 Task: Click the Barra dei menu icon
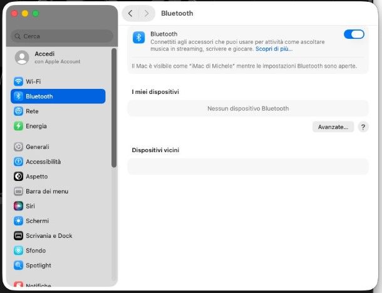pos(18,191)
